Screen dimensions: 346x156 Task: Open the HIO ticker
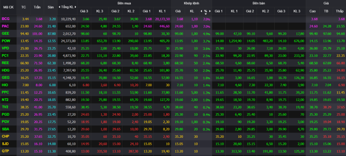click(x=5, y=85)
